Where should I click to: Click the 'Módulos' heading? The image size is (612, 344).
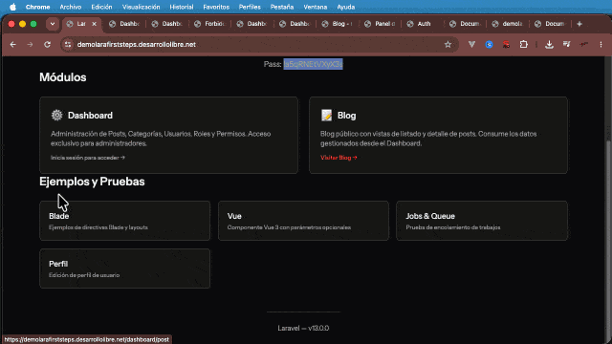(x=63, y=77)
